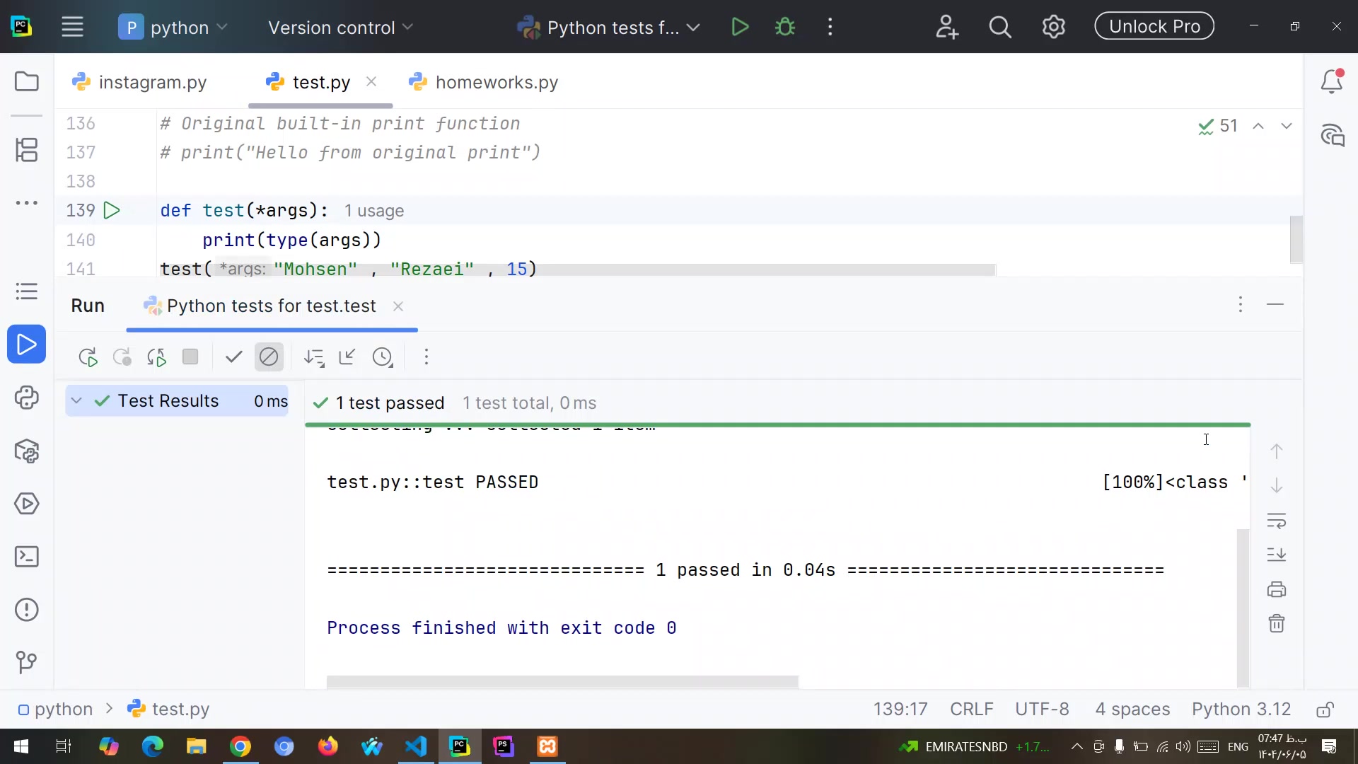Open the Problems tool window icon

pos(26,610)
